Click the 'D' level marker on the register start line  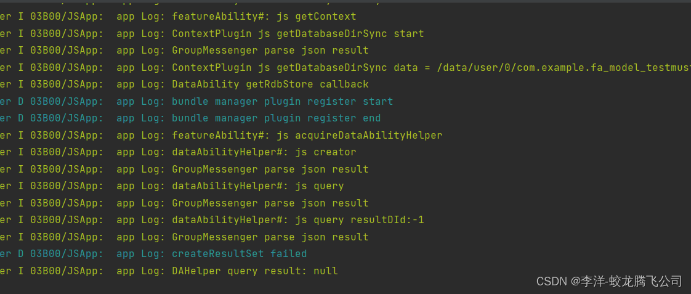[21, 101]
